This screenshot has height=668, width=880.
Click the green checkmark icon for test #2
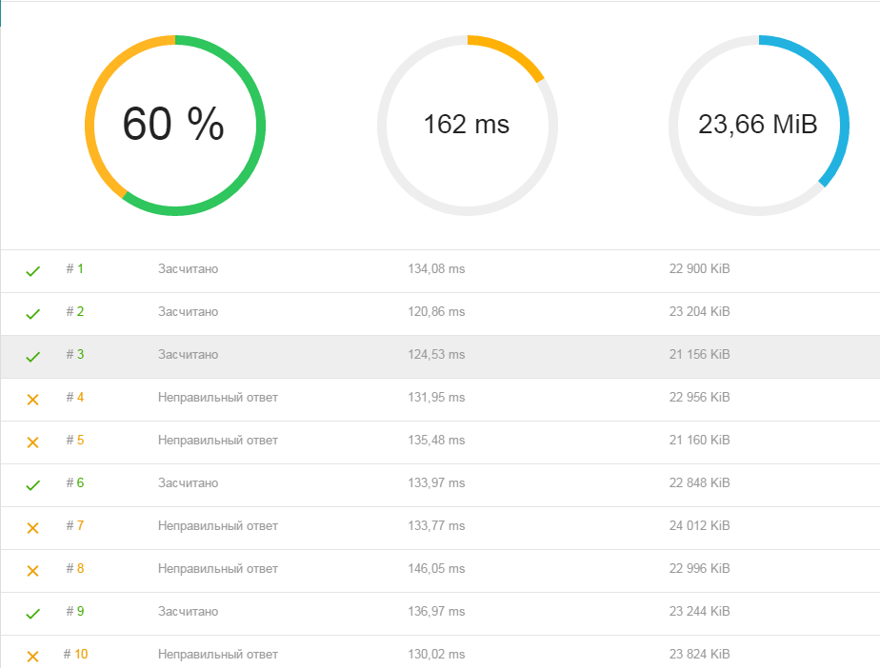coord(33,313)
